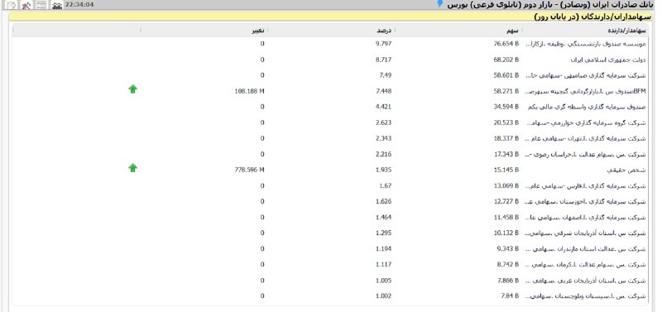The height and width of the screenshot is (312, 662).
Task: Click the blue lightning bolt beside the stock title
Action: tap(440, 4)
